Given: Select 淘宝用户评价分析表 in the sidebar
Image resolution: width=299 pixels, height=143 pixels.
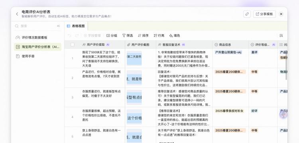Looking at the screenshot, I should coord(37,47).
